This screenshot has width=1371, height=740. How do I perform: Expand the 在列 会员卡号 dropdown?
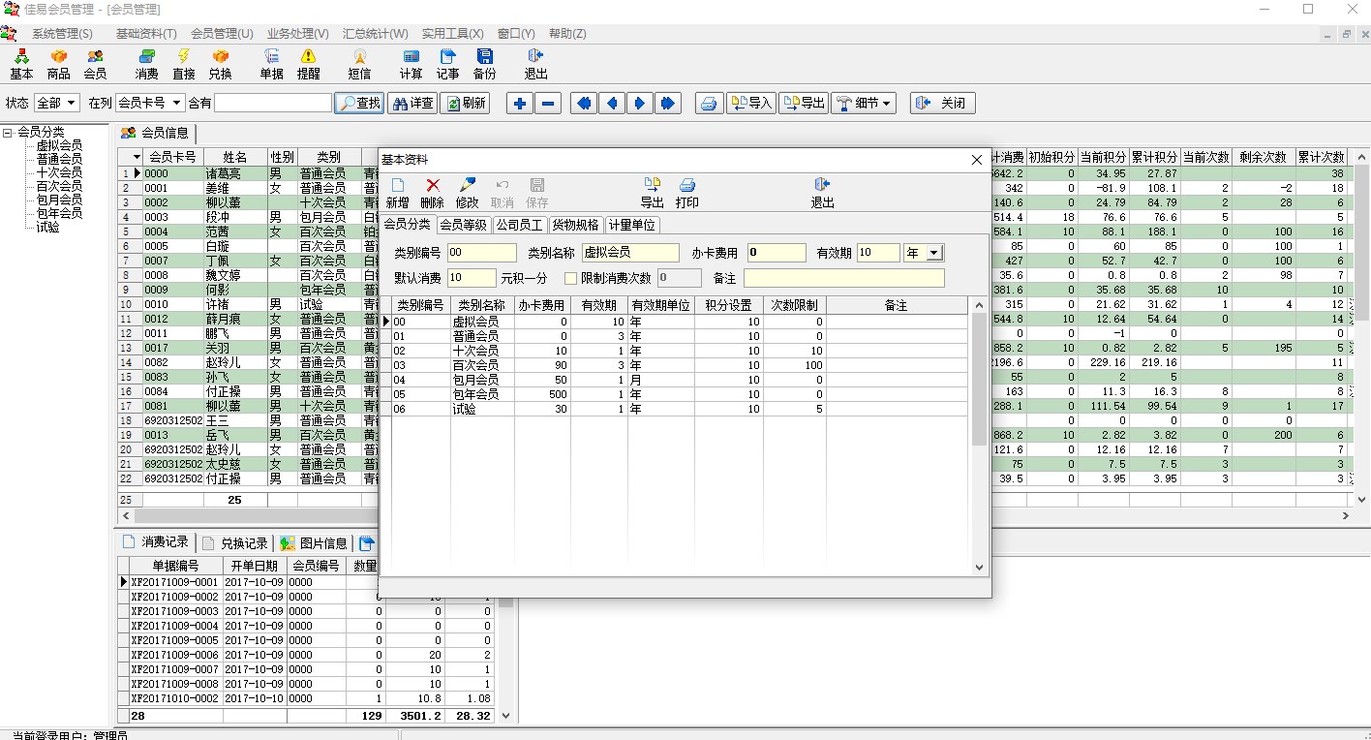point(176,103)
